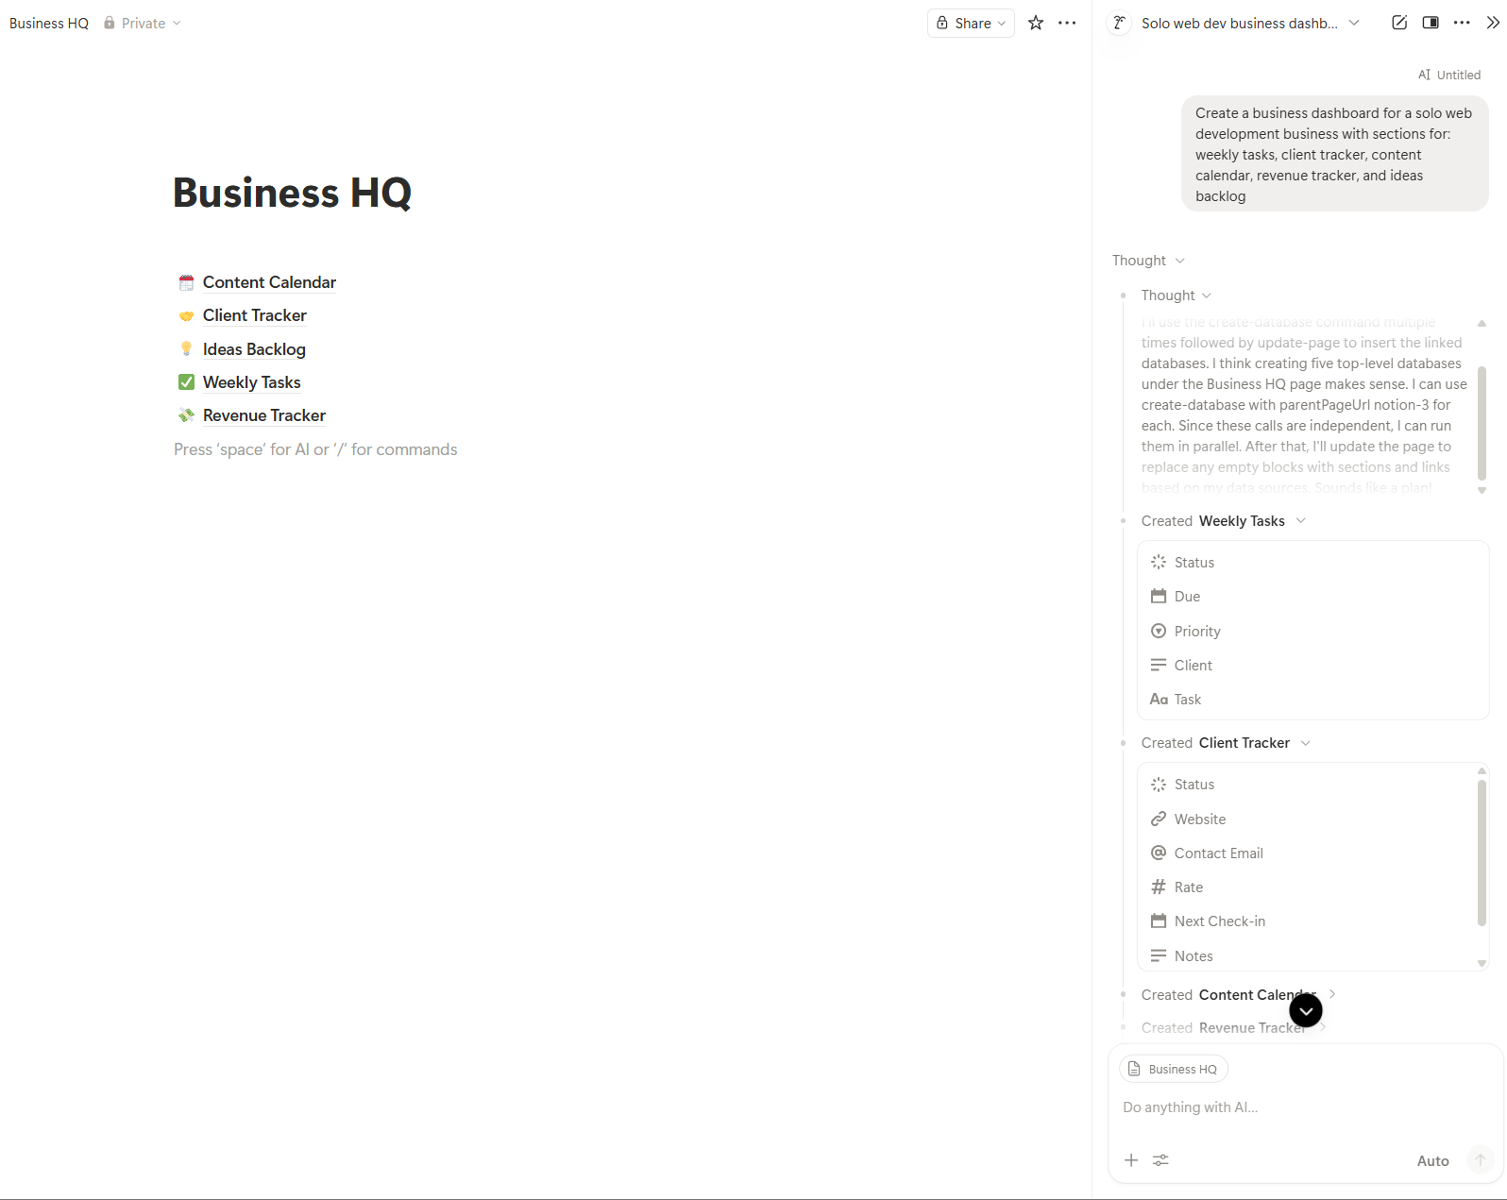Click the Website link property icon
The height and width of the screenshot is (1200, 1507).
coord(1159,819)
